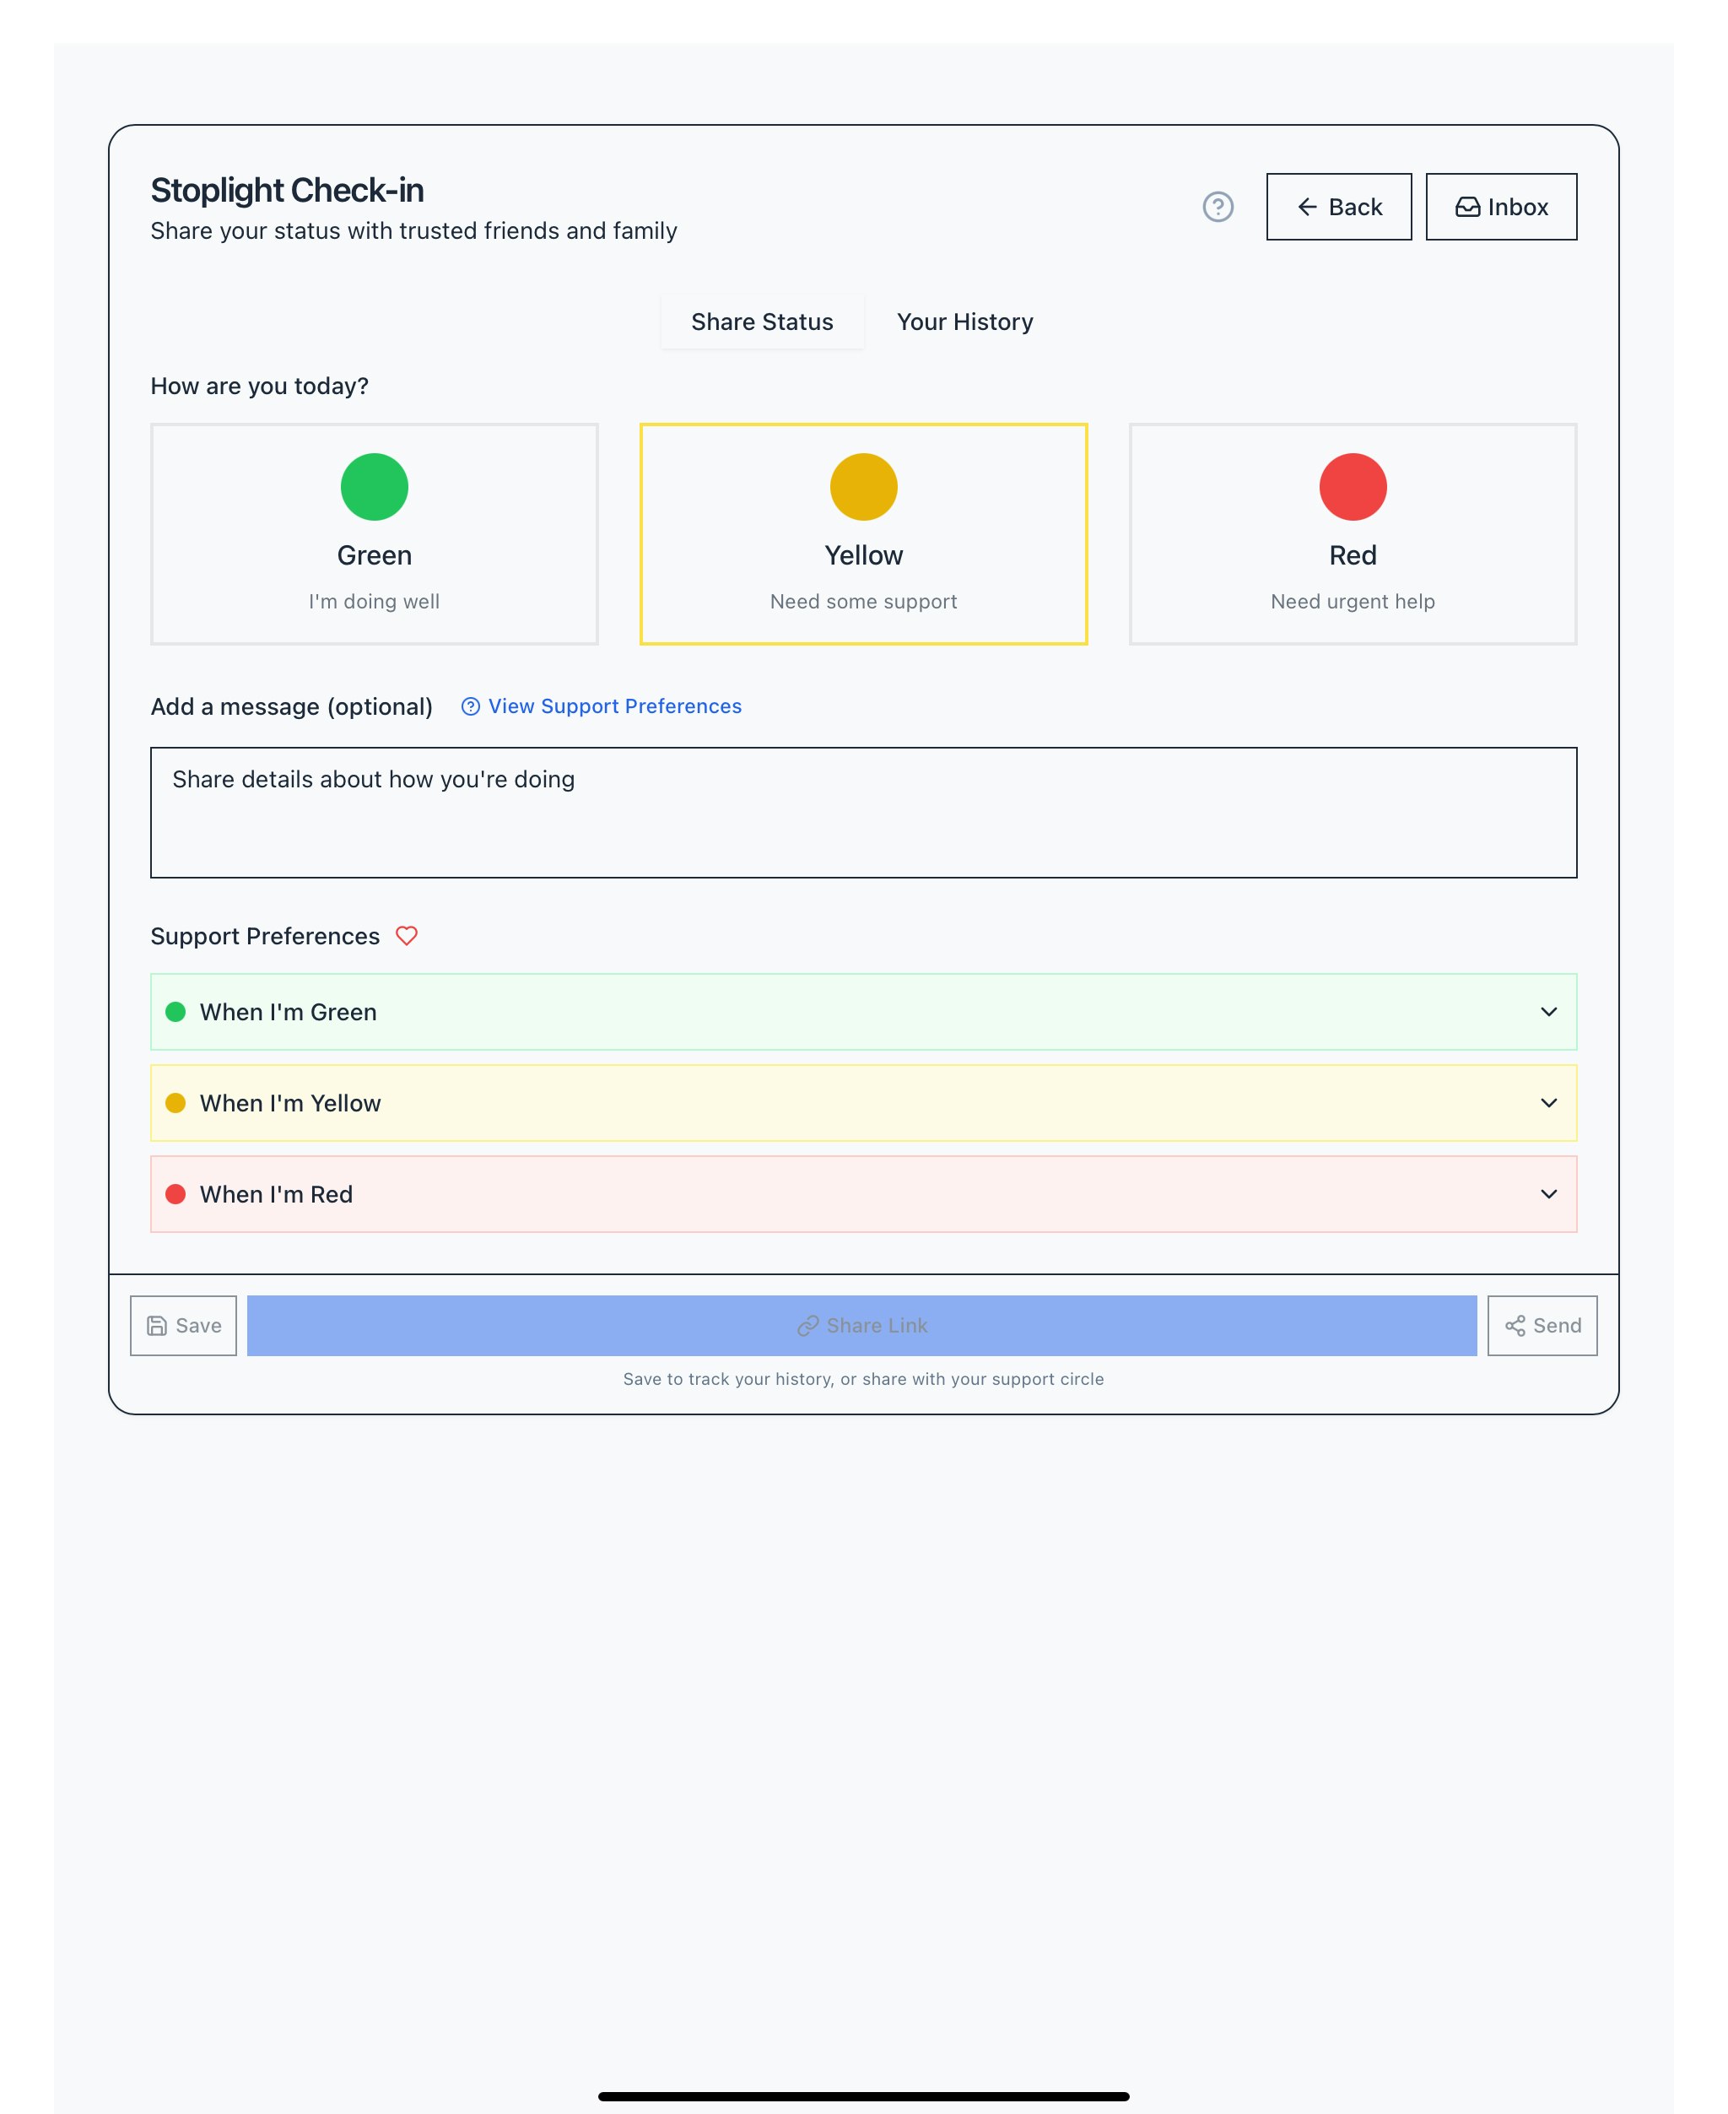1728x2114 pixels.
Task: Switch to the Your History tab
Action: tap(964, 322)
